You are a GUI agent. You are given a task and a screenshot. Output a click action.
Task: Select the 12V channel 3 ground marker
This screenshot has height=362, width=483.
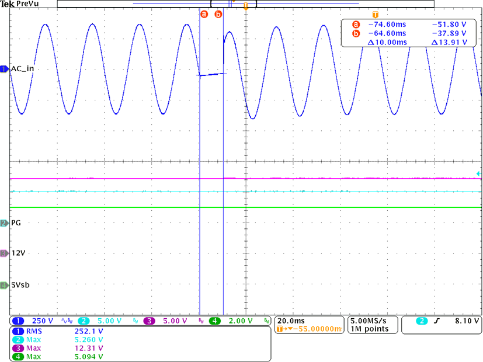tap(4, 253)
